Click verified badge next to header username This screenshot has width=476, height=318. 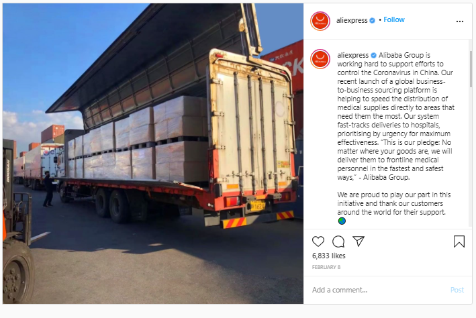[373, 20]
